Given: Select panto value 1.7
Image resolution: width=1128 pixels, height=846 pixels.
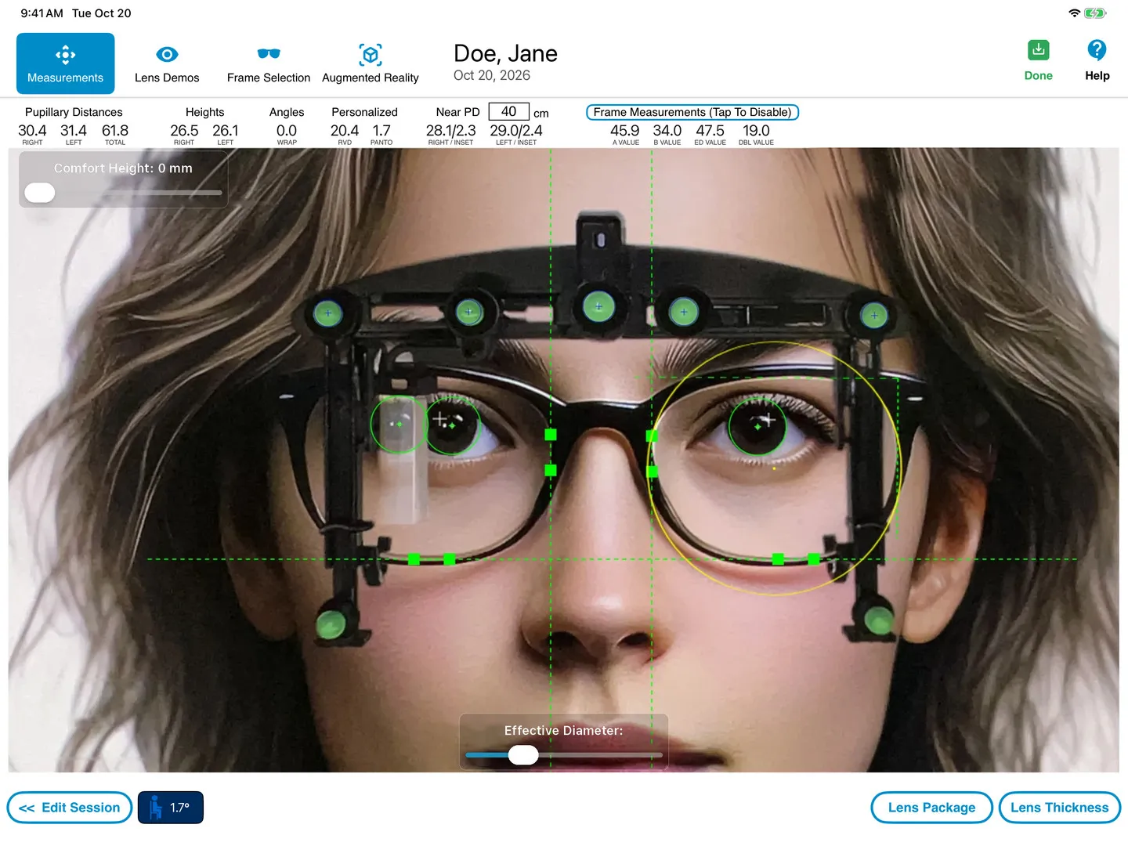Looking at the screenshot, I should tap(381, 131).
